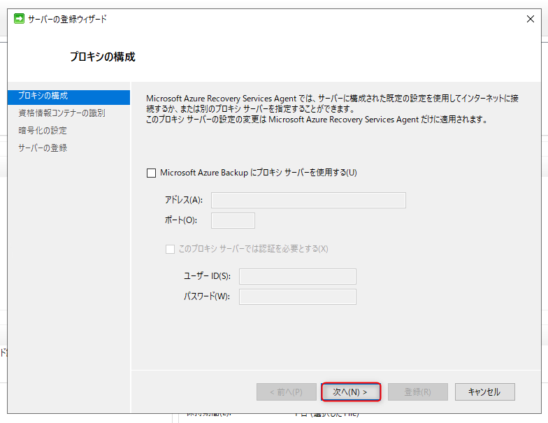548x423 pixels.
Task: Select 暗号化の設定 step in sidebar
Action: point(42,130)
